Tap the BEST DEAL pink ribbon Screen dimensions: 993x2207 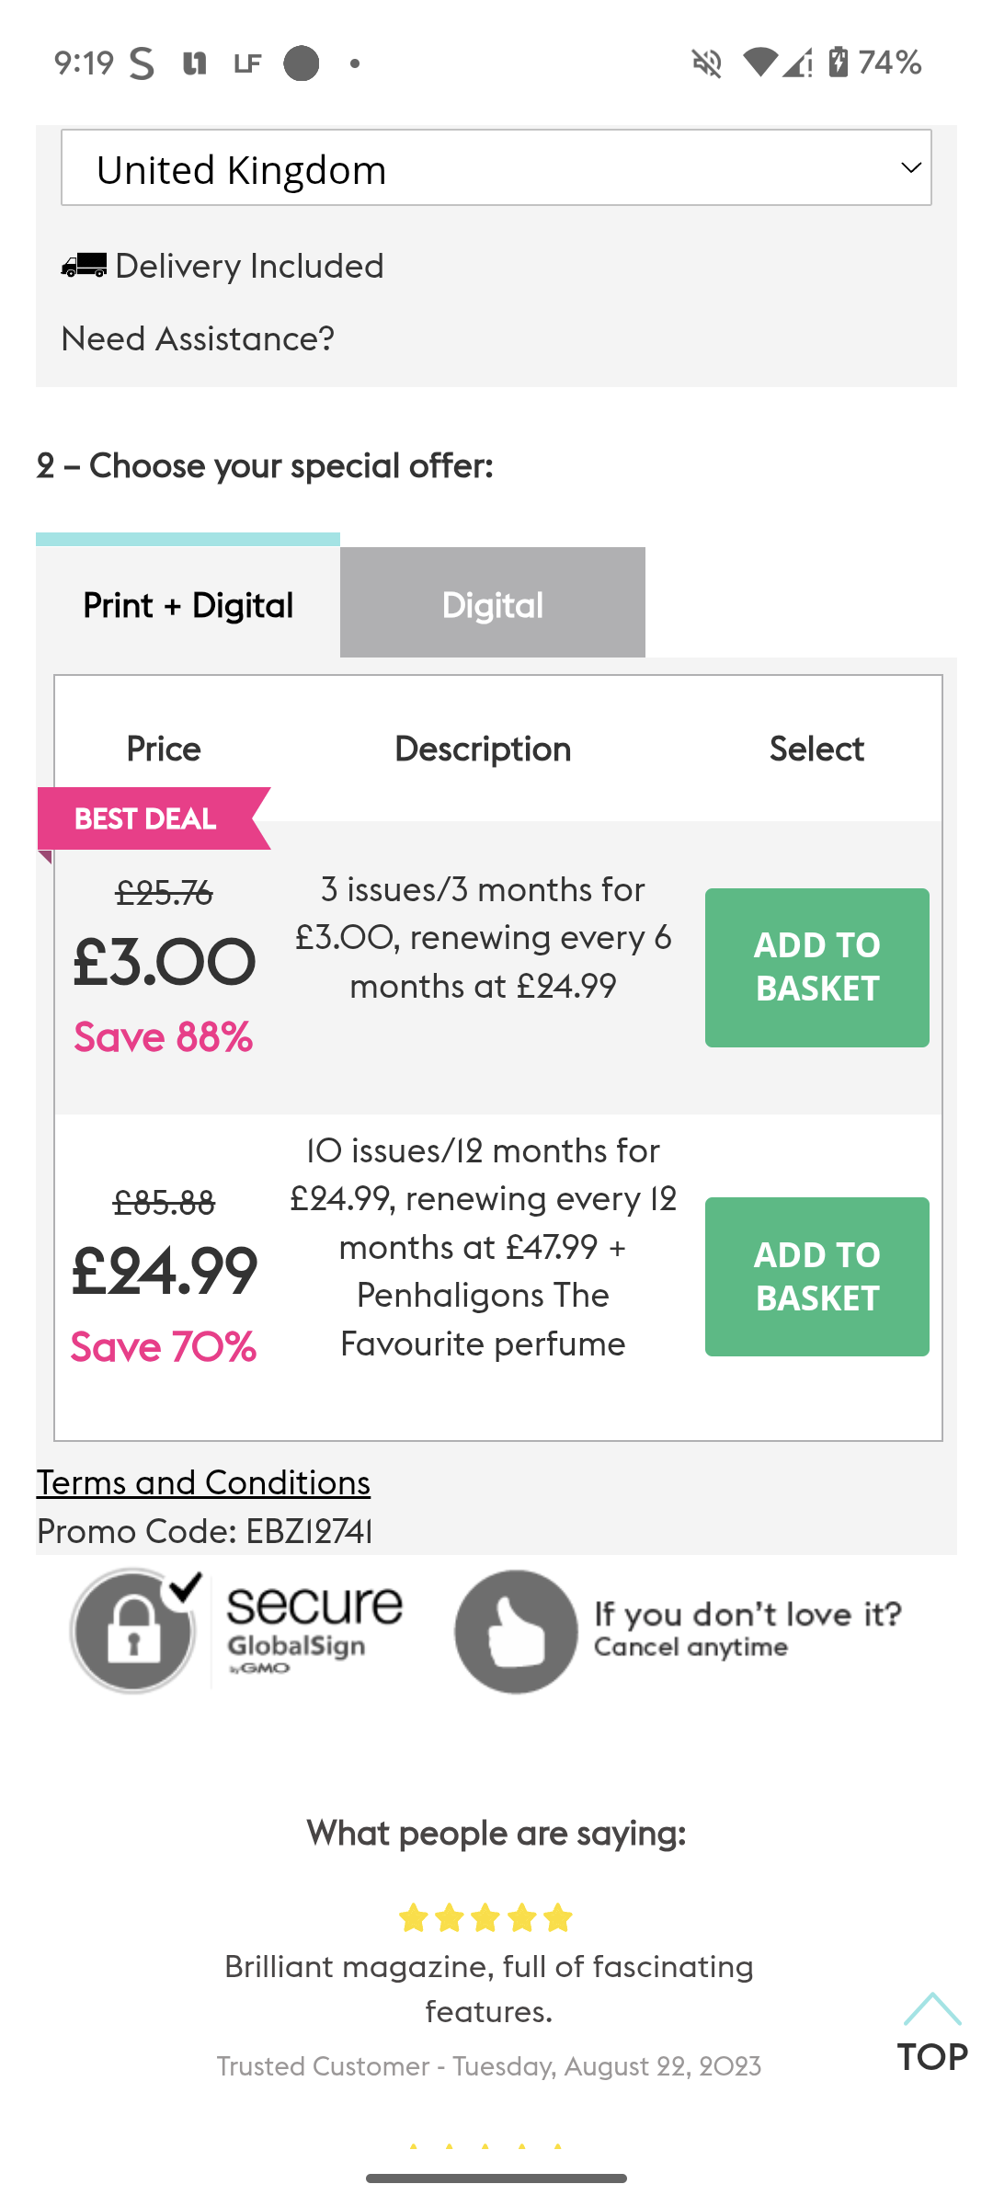tap(149, 818)
